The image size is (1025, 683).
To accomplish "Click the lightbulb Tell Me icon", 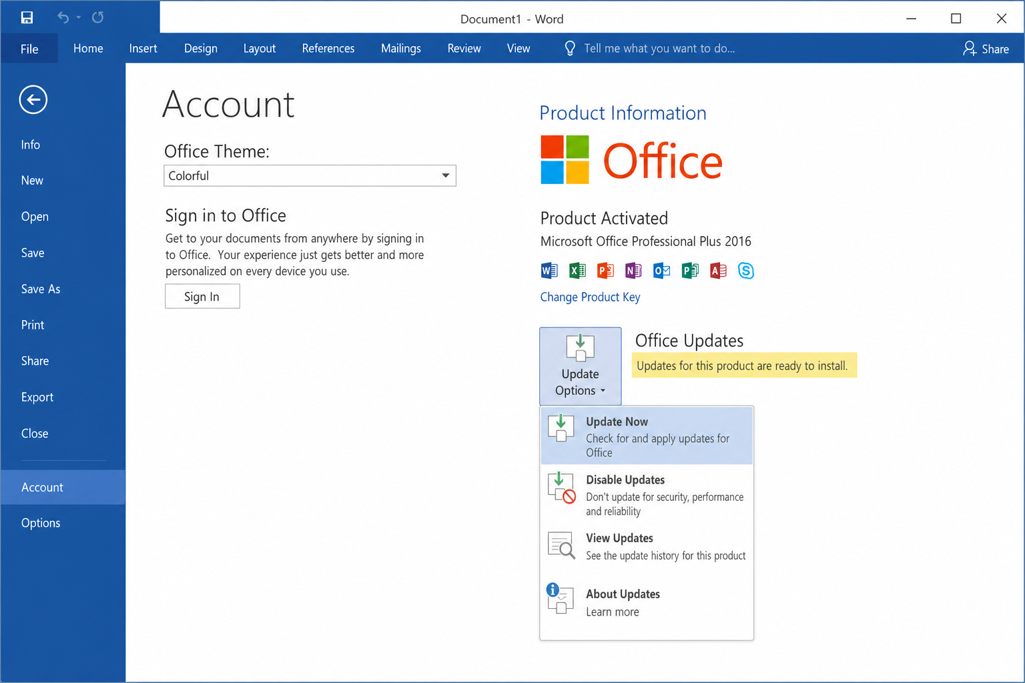I will pos(570,48).
